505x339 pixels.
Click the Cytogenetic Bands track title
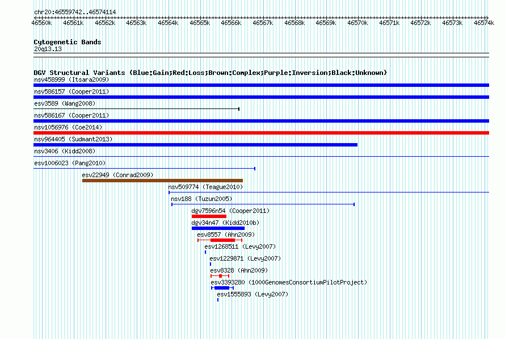coord(68,42)
